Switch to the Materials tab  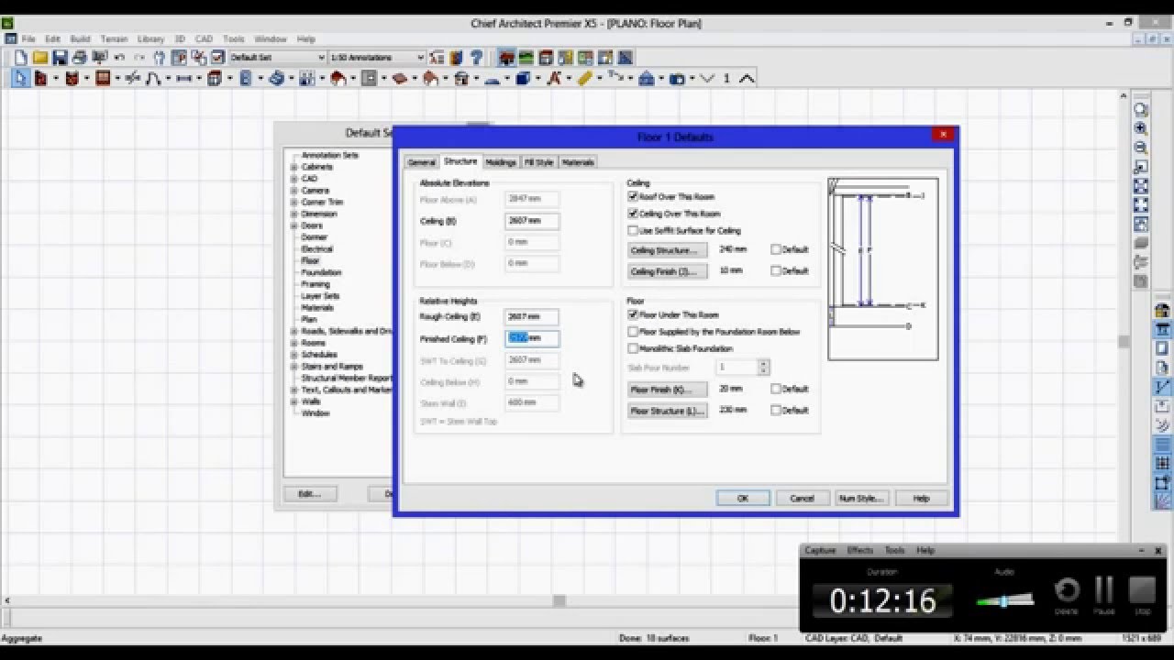pos(578,162)
